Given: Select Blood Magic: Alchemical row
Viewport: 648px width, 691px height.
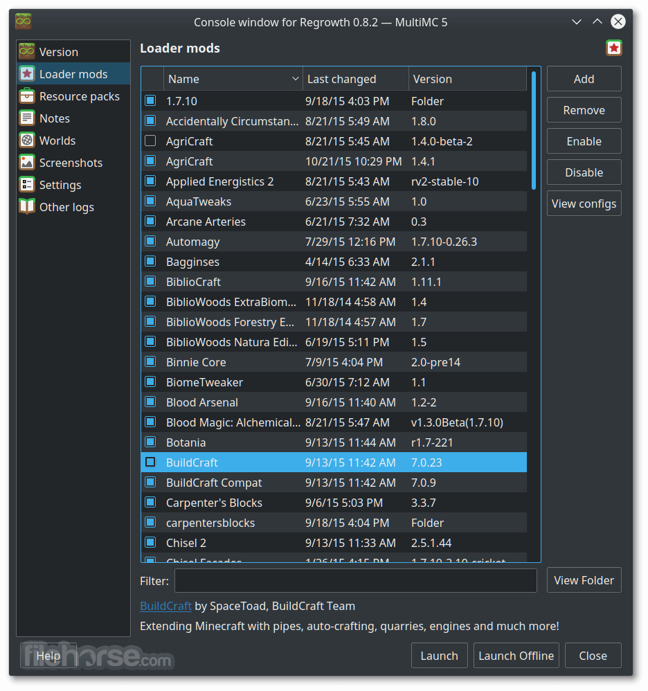Looking at the screenshot, I should point(334,422).
